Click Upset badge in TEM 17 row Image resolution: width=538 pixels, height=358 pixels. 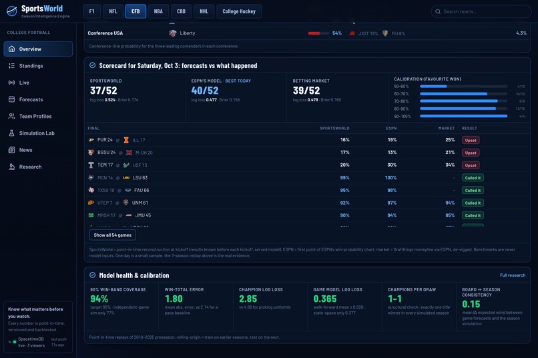pos(471,165)
